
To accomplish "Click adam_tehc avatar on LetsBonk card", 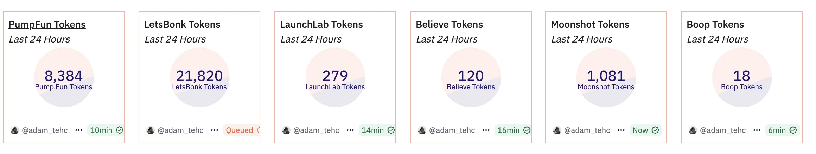I will [151, 130].
